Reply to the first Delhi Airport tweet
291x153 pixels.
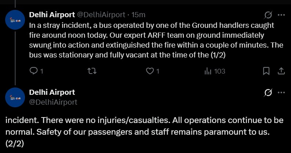pos(33,71)
